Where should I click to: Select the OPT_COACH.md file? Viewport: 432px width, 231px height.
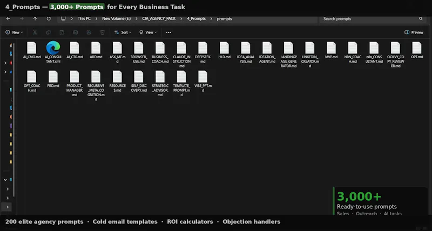click(x=32, y=81)
